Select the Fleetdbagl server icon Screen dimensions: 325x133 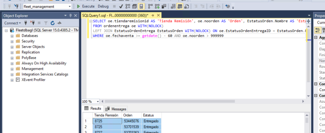(12, 30)
